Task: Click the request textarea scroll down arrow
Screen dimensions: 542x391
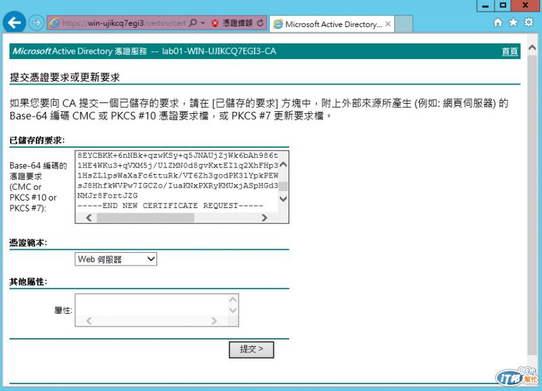Action: pyautogui.click(x=283, y=199)
